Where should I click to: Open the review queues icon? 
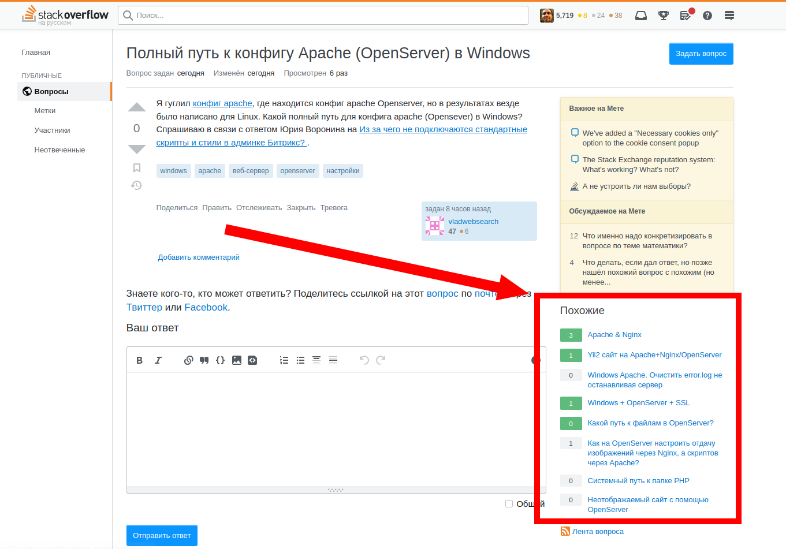click(686, 16)
